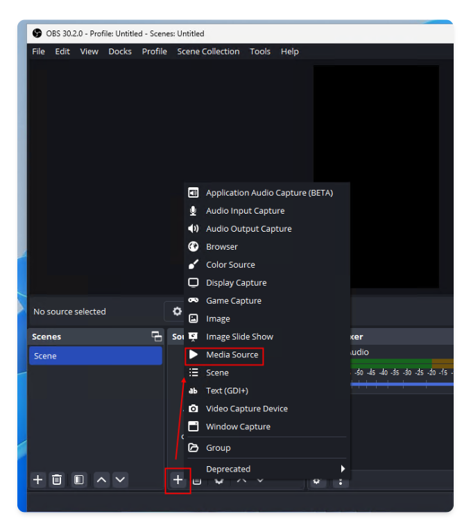
Task: Open the Edit menu
Action: pyautogui.click(x=62, y=51)
